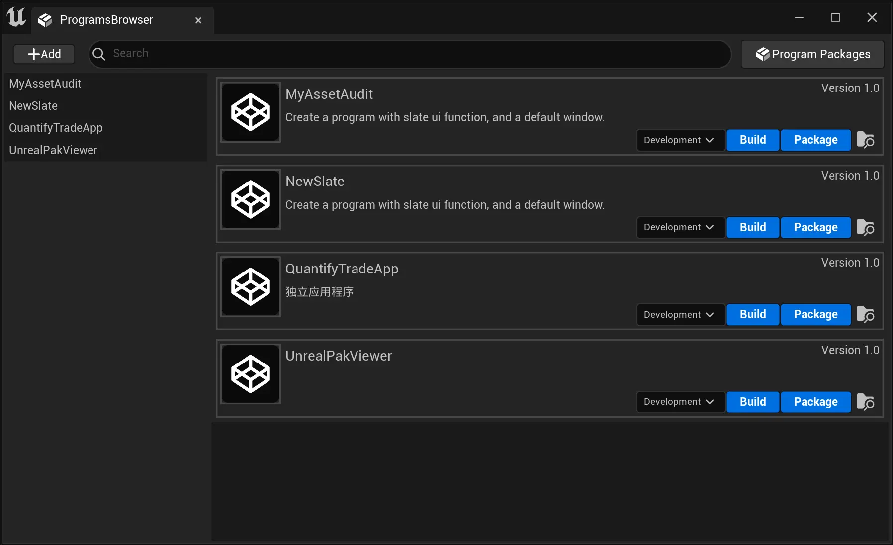Expand UnrealPakViewer's Development configuration dropdown
Image resolution: width=893 pixels, height=545 pixels.
[679, 402]
